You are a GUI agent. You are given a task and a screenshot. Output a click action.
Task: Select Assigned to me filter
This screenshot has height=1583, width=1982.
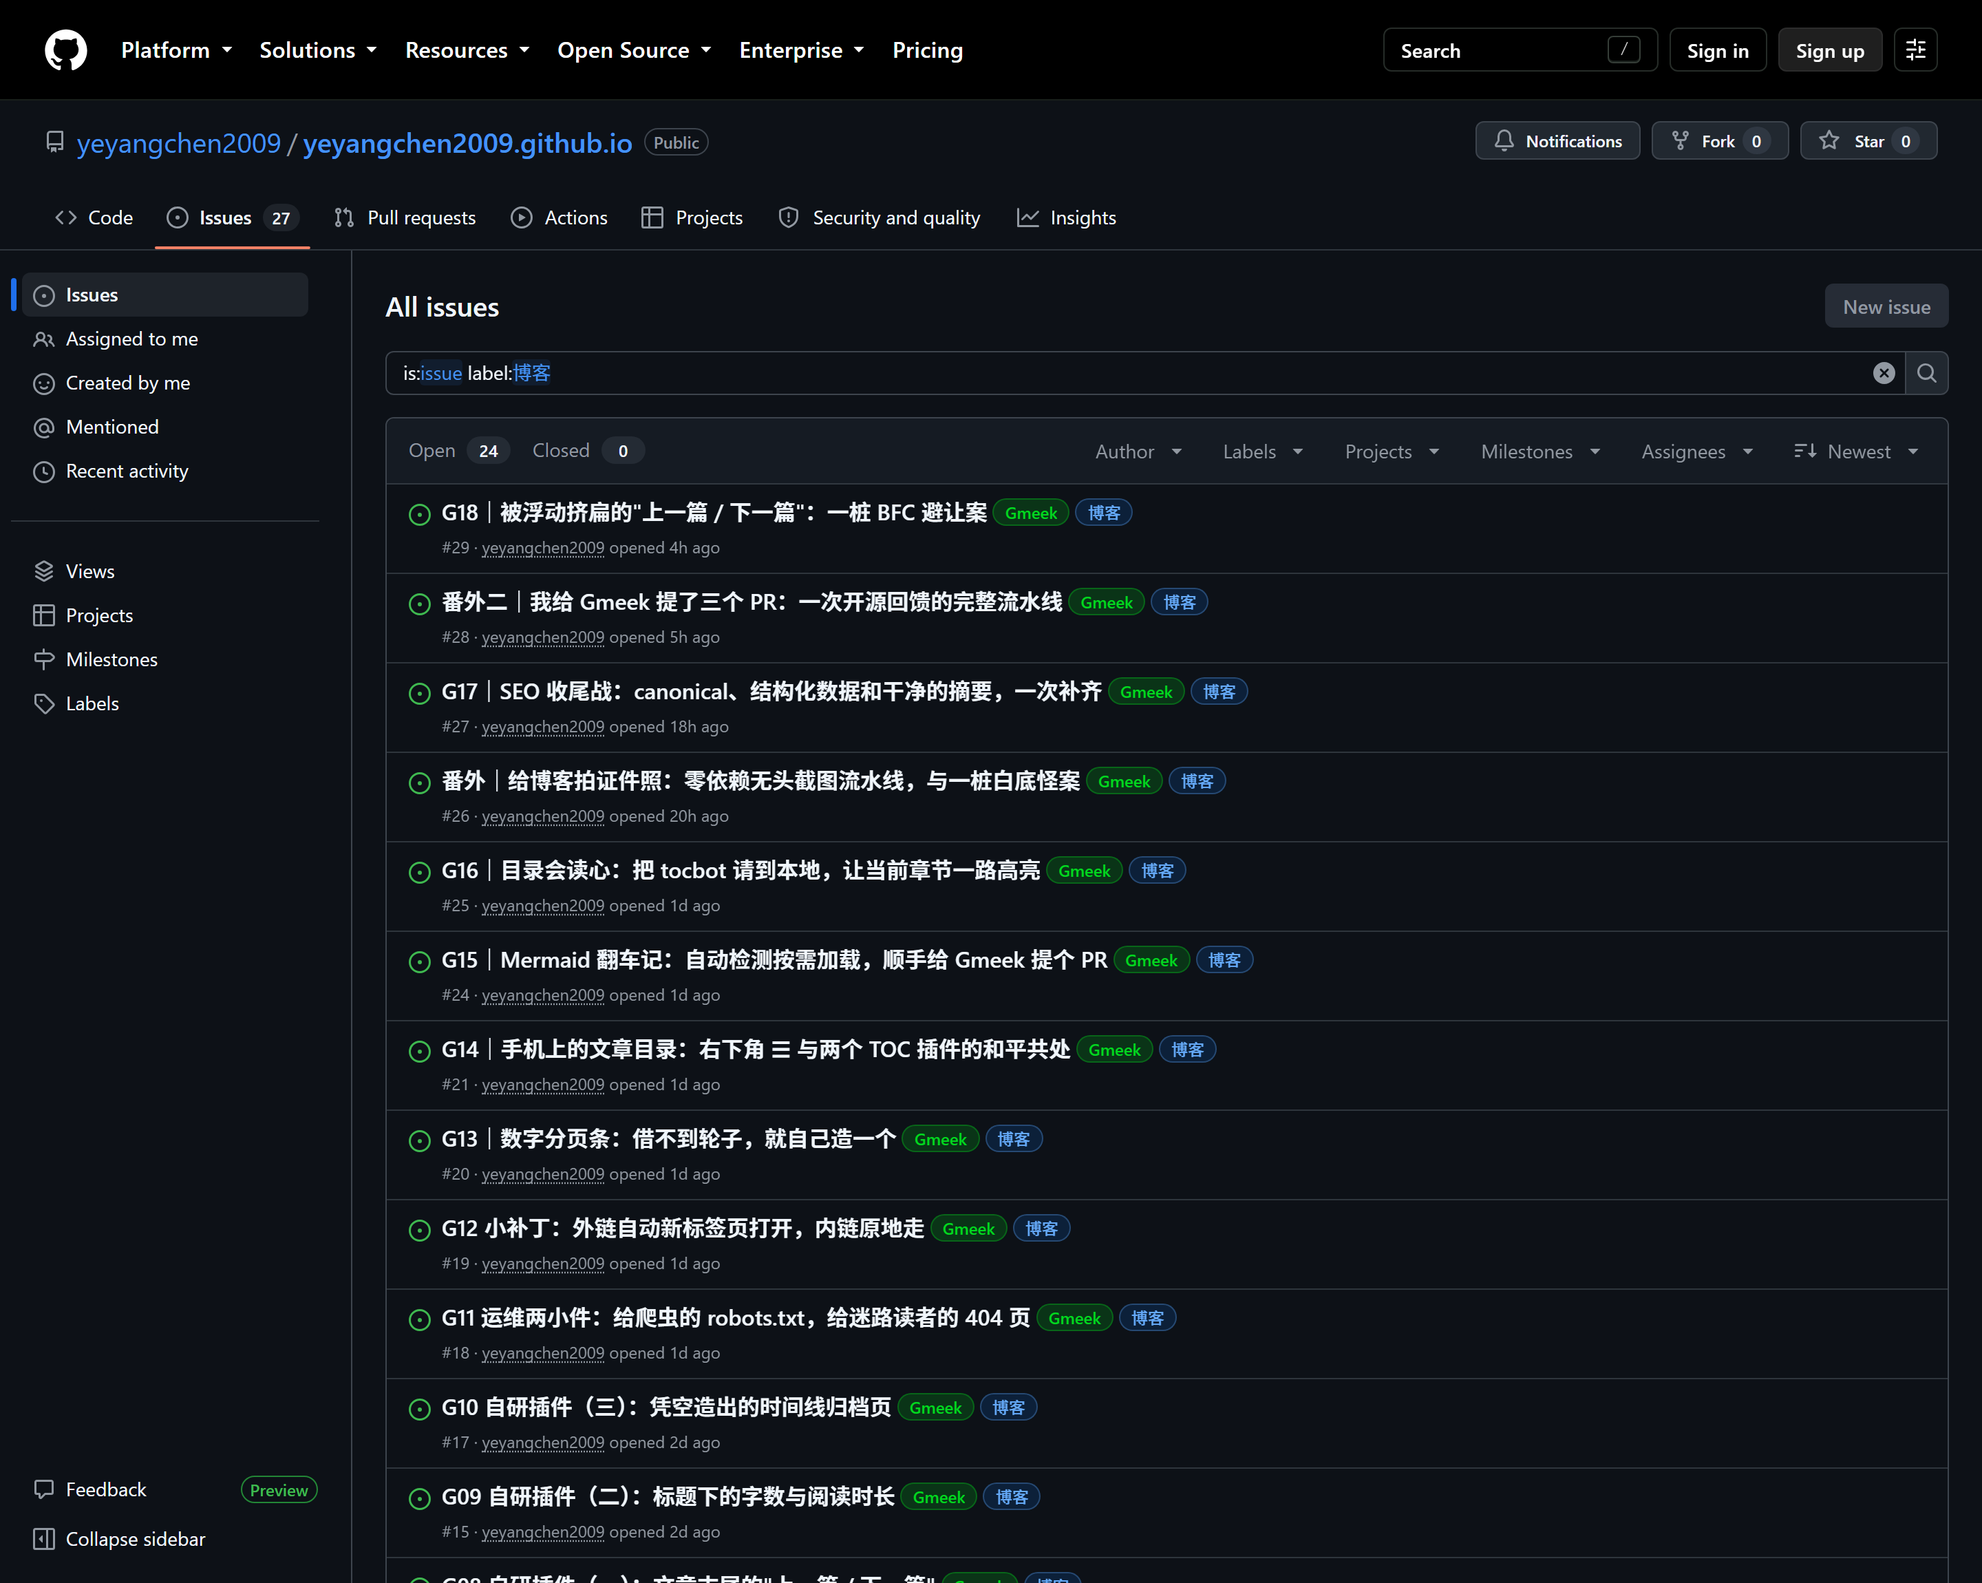tap(131, 339)
